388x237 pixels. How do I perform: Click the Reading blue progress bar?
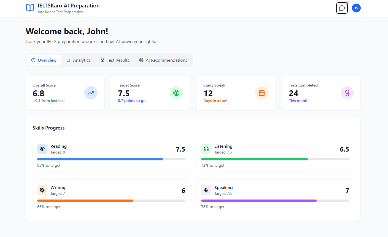click(x=100, y=159)
